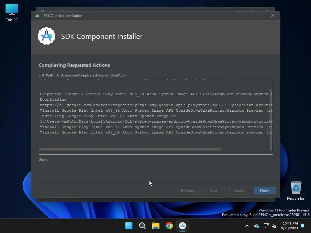Click the OneDrive cloud tray icon
Image resolution: width=311 pixels, height=233 pixels.
point(256,226)
